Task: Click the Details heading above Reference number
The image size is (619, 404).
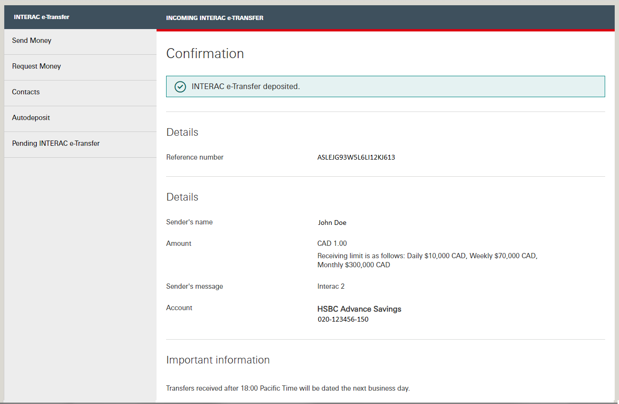Action: click(182, 132)
